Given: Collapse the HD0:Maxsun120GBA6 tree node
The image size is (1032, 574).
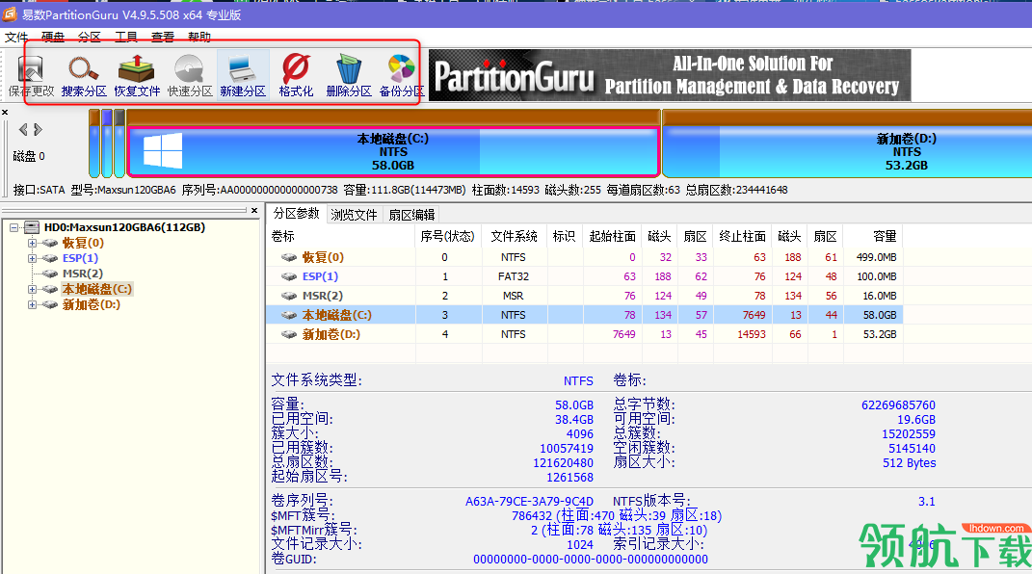Looking at the screenshot, I should pos(13,227).
